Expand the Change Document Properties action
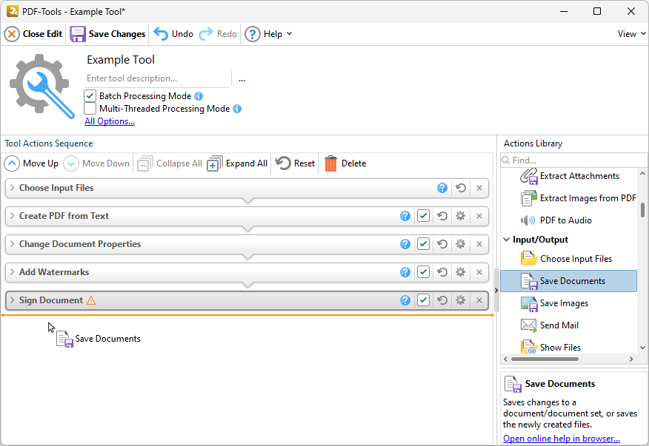This screenshot has width=649, height=446. click(x=12, y=244)
